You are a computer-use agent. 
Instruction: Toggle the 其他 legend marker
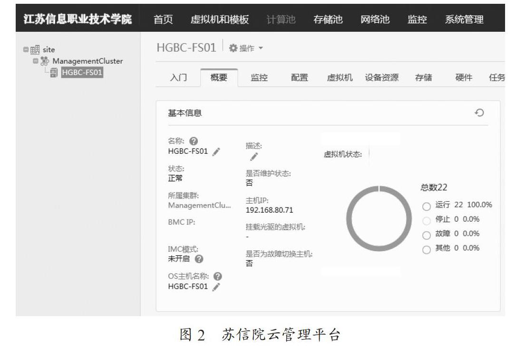427,250
